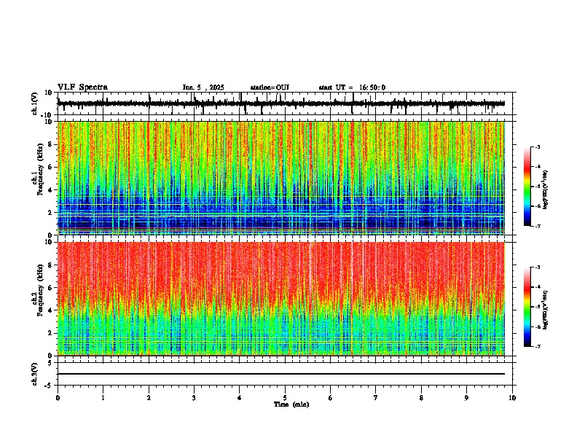Click the date text "Jan. 5, 2025"
577x446 pixels.
click(203, 87)
